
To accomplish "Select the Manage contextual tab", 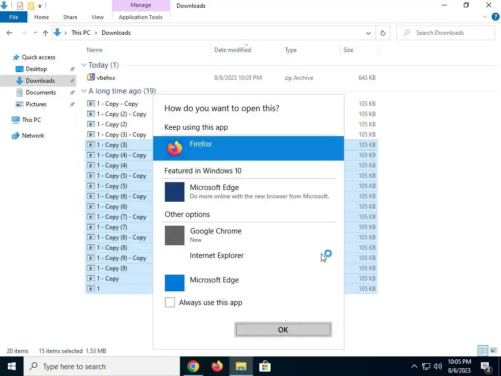I will tap(141, 5).
